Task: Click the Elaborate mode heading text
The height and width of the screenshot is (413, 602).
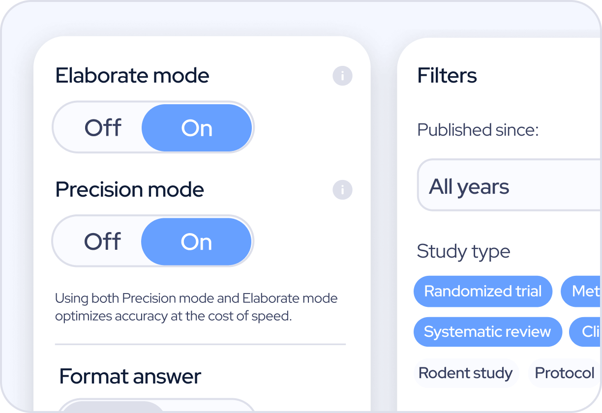Action: (132, 76)
